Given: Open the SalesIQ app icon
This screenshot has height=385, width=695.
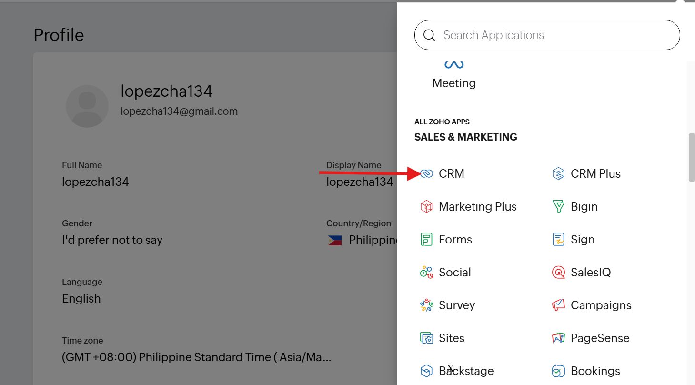Looking at the screenshot, I should [x=558, y=273].
